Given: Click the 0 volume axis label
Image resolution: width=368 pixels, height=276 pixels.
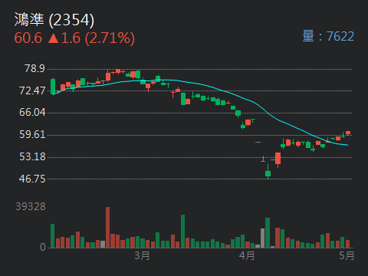Looking at the screenshot, I should [x=43, y=247].
